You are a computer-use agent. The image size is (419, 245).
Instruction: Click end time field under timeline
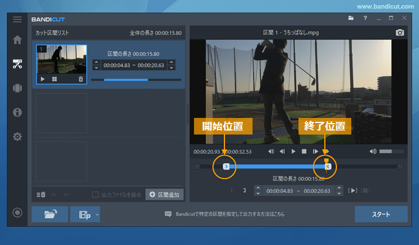point(317,191)
